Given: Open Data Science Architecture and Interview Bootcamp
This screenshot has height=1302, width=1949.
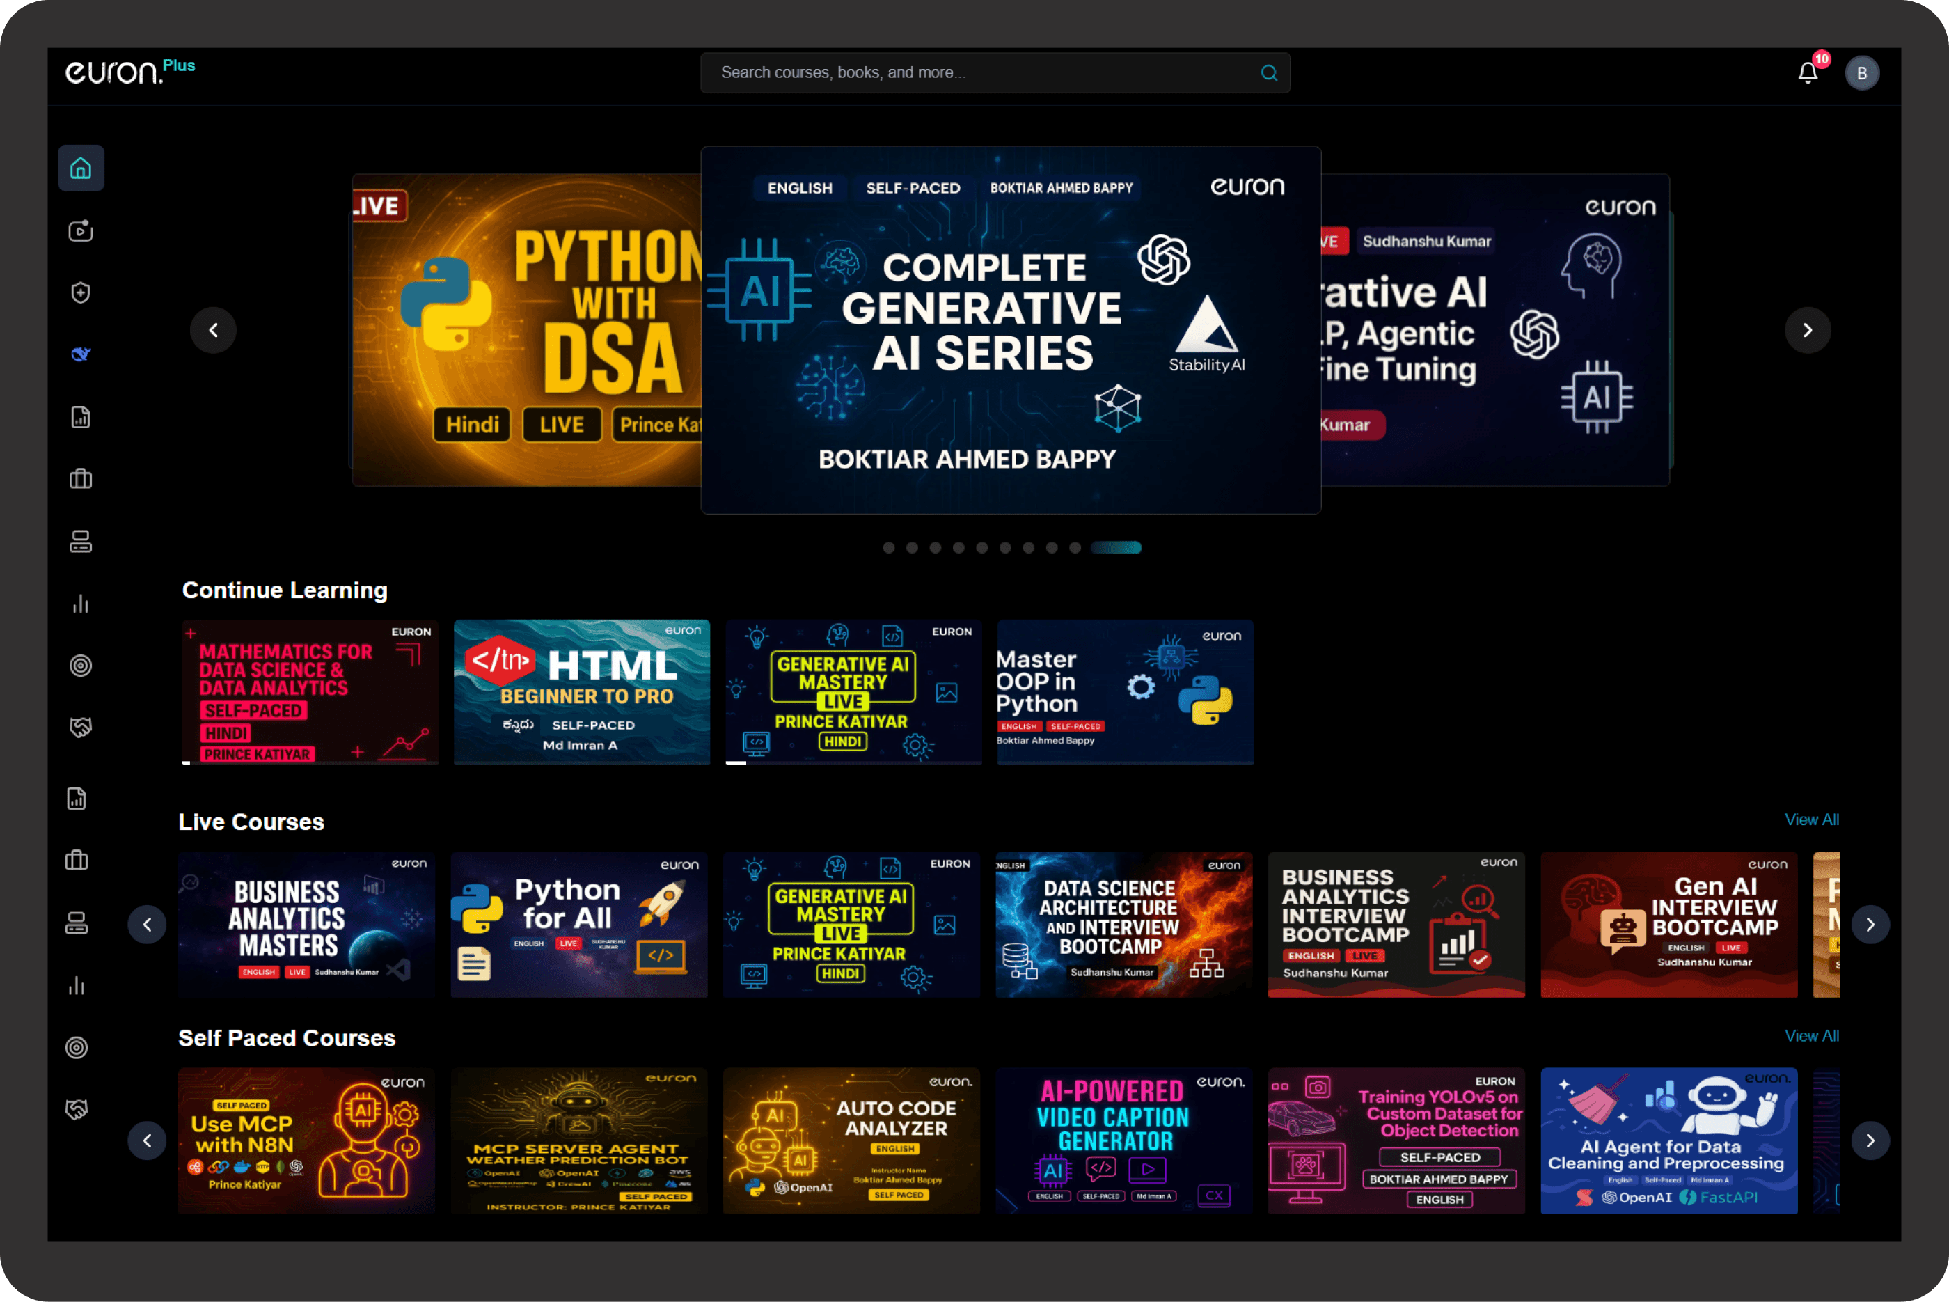Looking at the screenshot, I should point(1124,924).
